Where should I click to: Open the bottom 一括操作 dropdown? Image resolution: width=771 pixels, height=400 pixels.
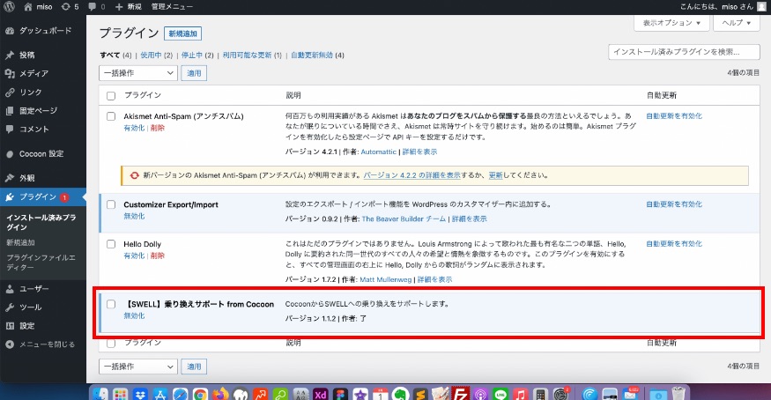(138, 367)
